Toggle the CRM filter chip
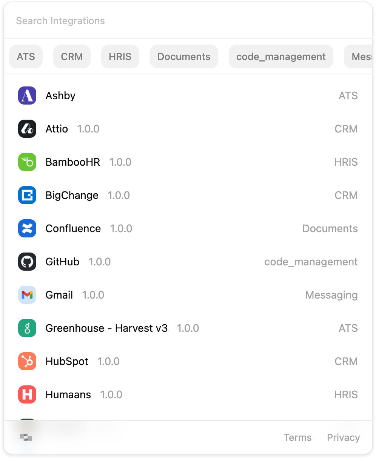 (x=72, y=56)
